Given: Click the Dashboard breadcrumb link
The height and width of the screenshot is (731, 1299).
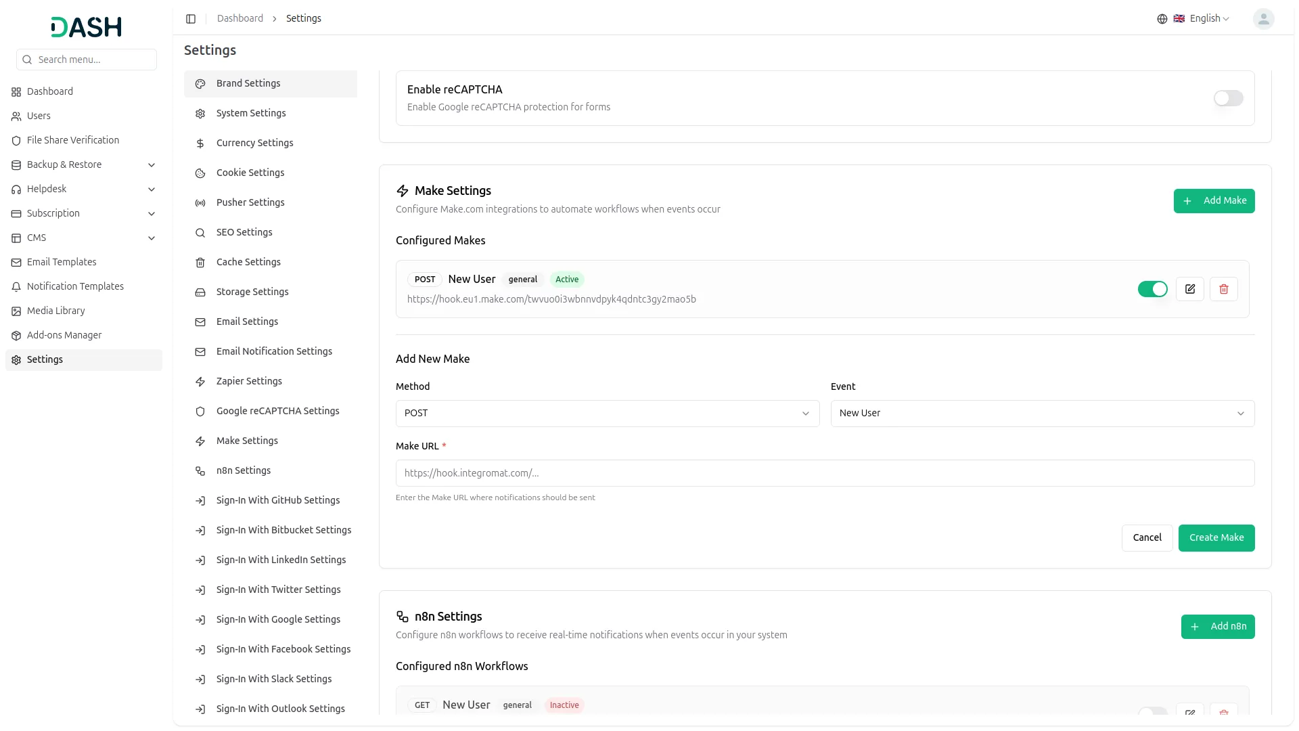Looking at the screenshot, I should coord(240,18).
